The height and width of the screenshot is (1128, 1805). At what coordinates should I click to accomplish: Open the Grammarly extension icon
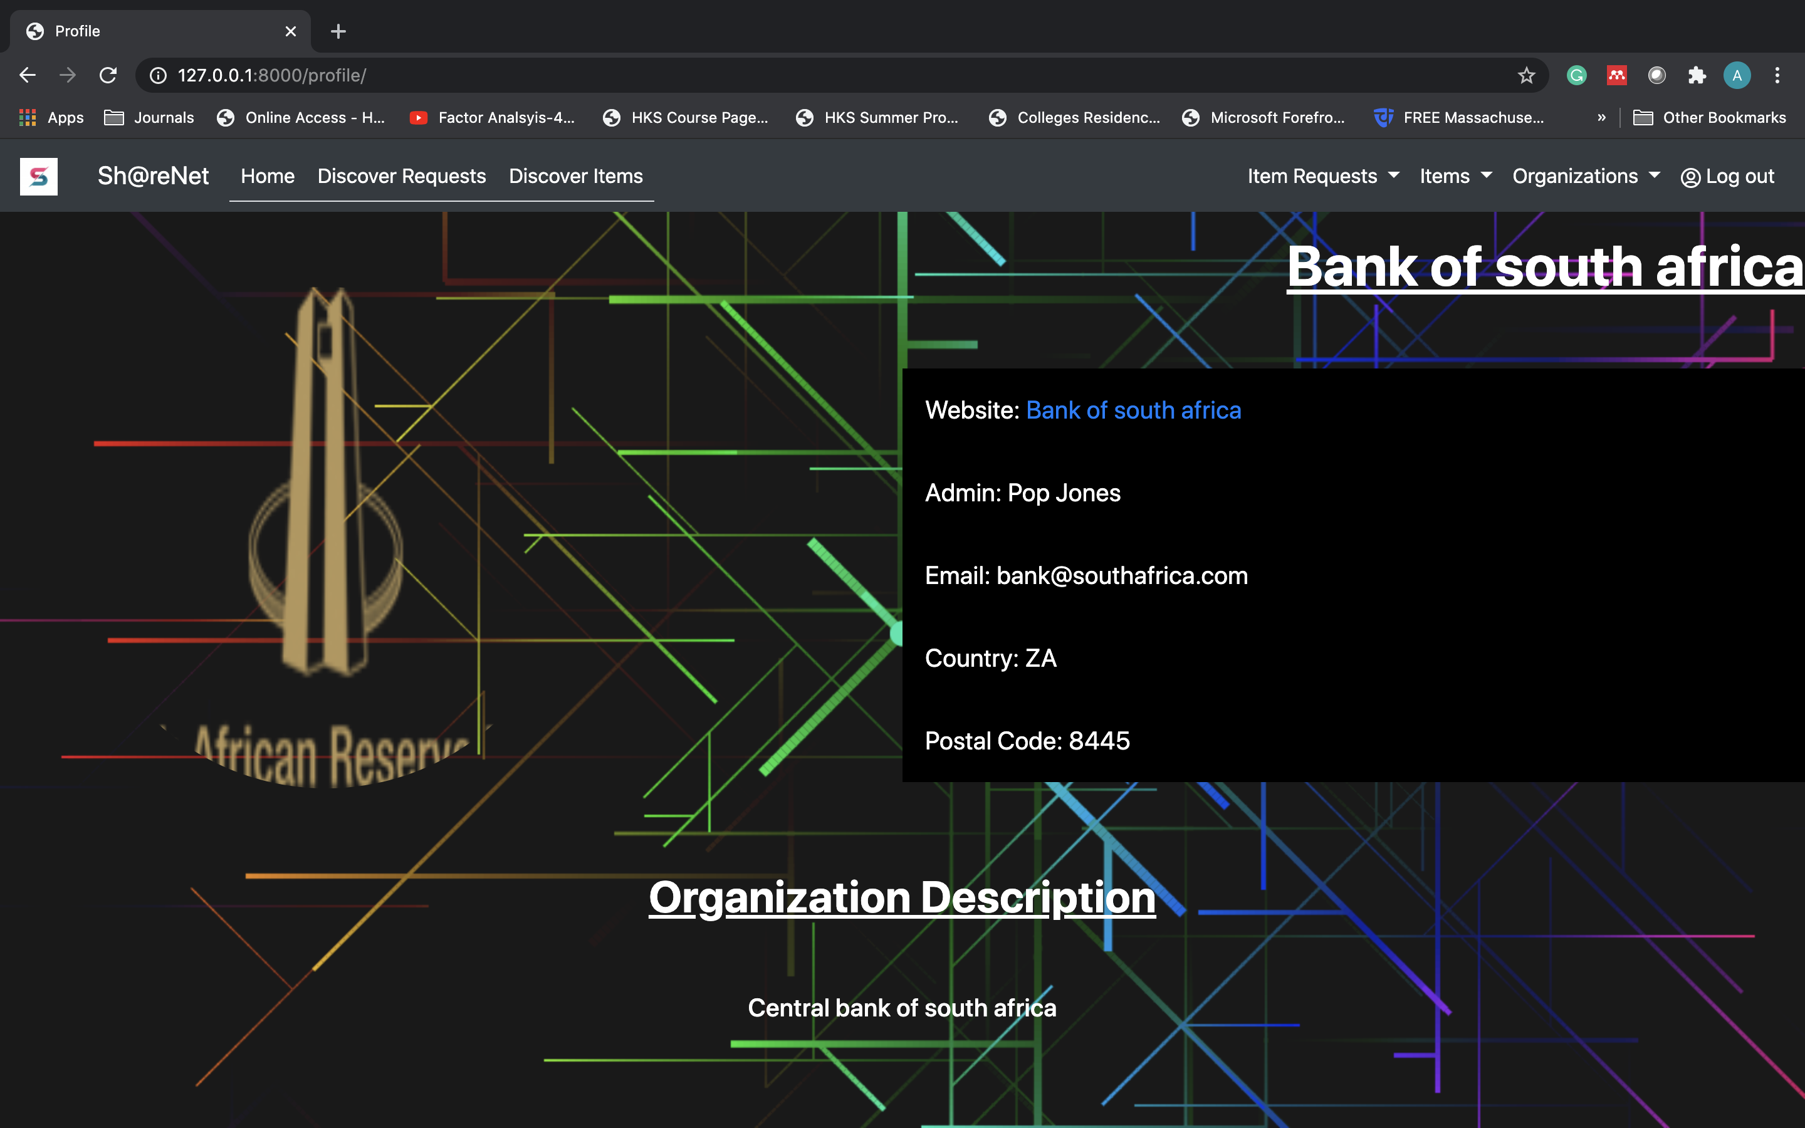[x=1576, y=75]
